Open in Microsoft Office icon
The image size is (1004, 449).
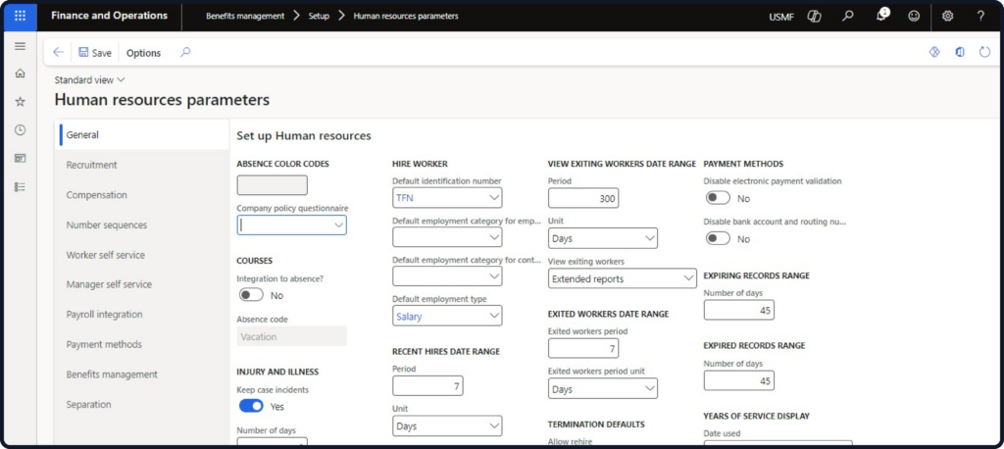pyautogui.click(x=960, y=53)
